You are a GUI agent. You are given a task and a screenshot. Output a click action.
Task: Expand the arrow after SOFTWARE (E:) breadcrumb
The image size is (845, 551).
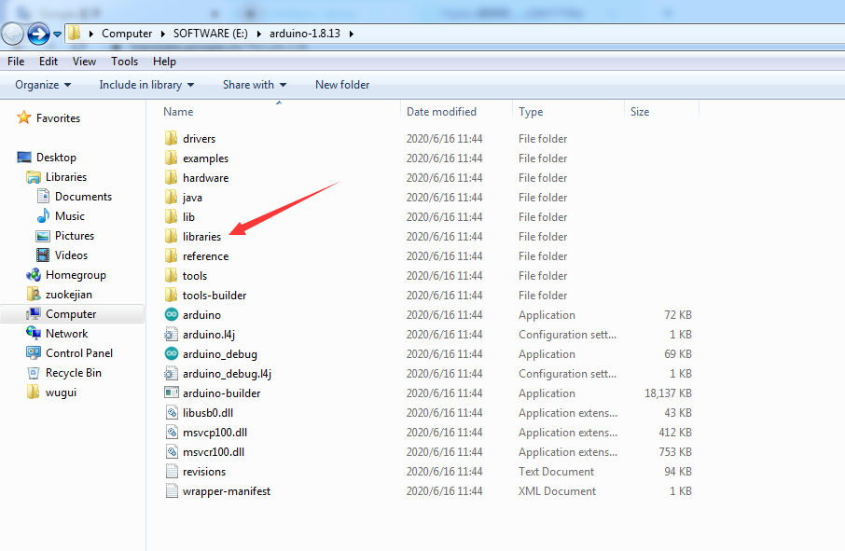point(258,34)
